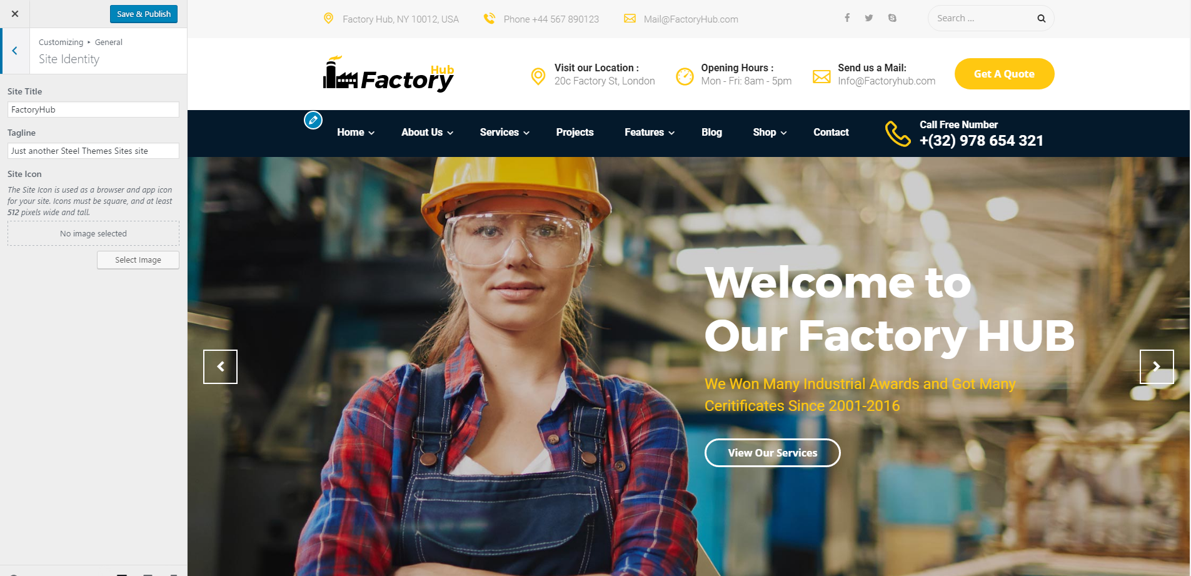
Task: Expand the About Us dropdown menu
Action: [x=428, y=133]
